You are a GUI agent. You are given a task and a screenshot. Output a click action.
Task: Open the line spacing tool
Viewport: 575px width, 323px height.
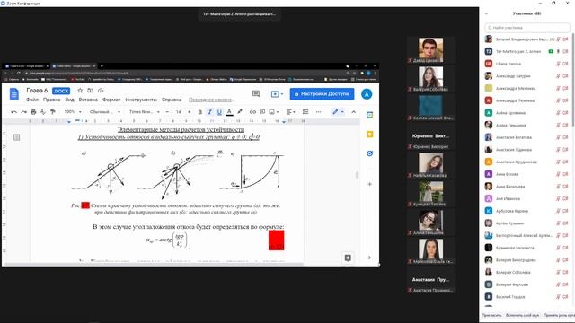point(305,112)
